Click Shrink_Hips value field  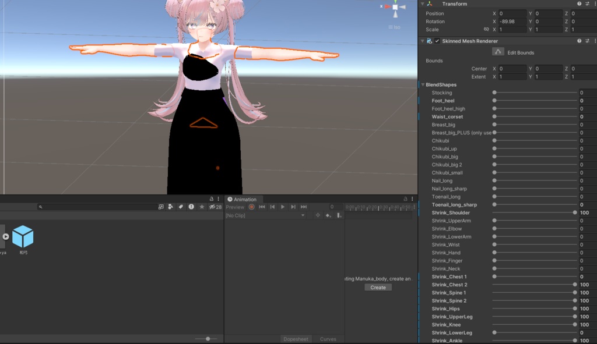(x=588, y=308)
